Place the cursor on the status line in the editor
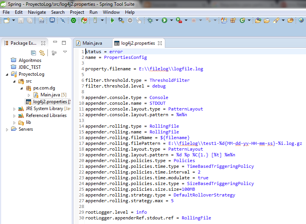The image size is (306, 224). click(103, 51)
